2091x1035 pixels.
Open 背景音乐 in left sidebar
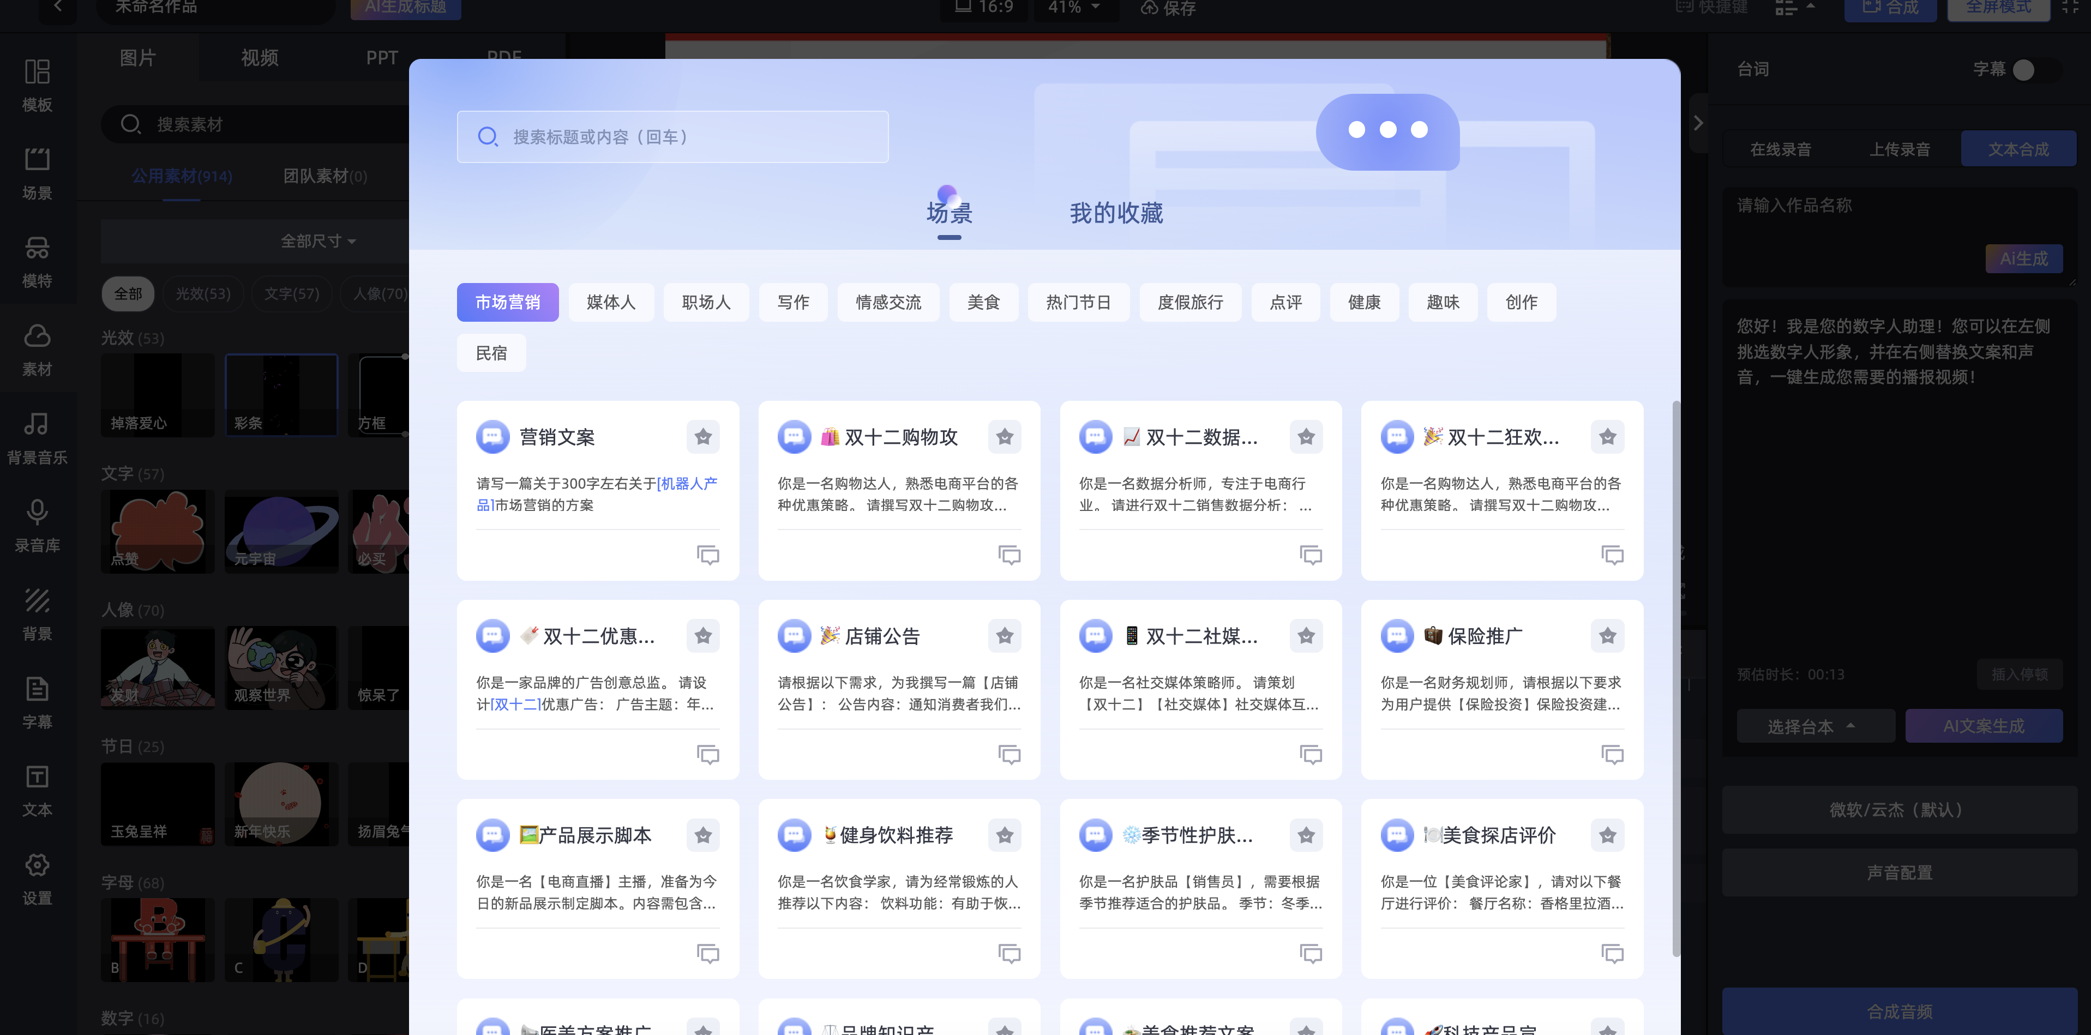37,438
